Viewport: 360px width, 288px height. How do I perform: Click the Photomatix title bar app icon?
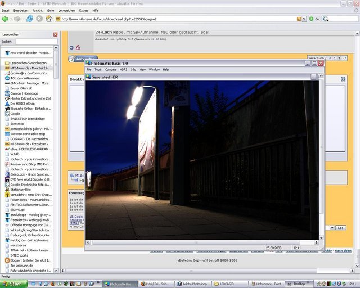click(88, 63)
